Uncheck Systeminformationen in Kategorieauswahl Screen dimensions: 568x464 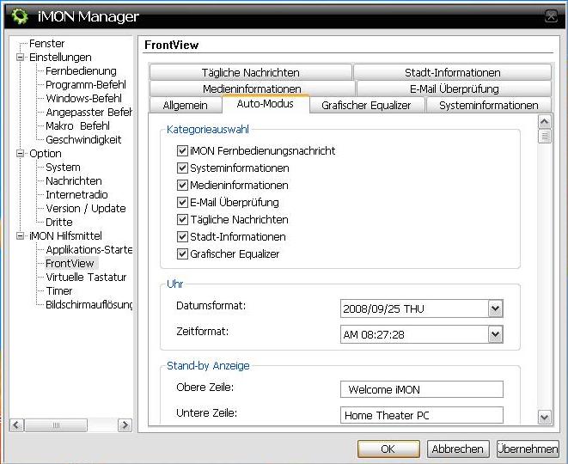(182, 168)
